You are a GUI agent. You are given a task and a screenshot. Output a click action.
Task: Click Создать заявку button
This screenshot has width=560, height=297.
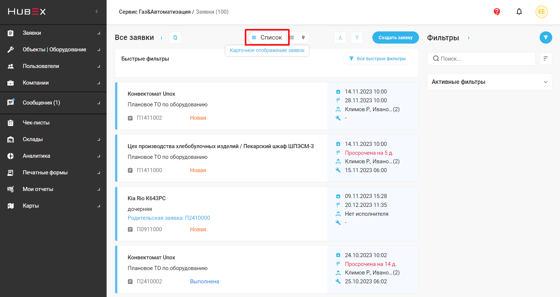[395, 37]
